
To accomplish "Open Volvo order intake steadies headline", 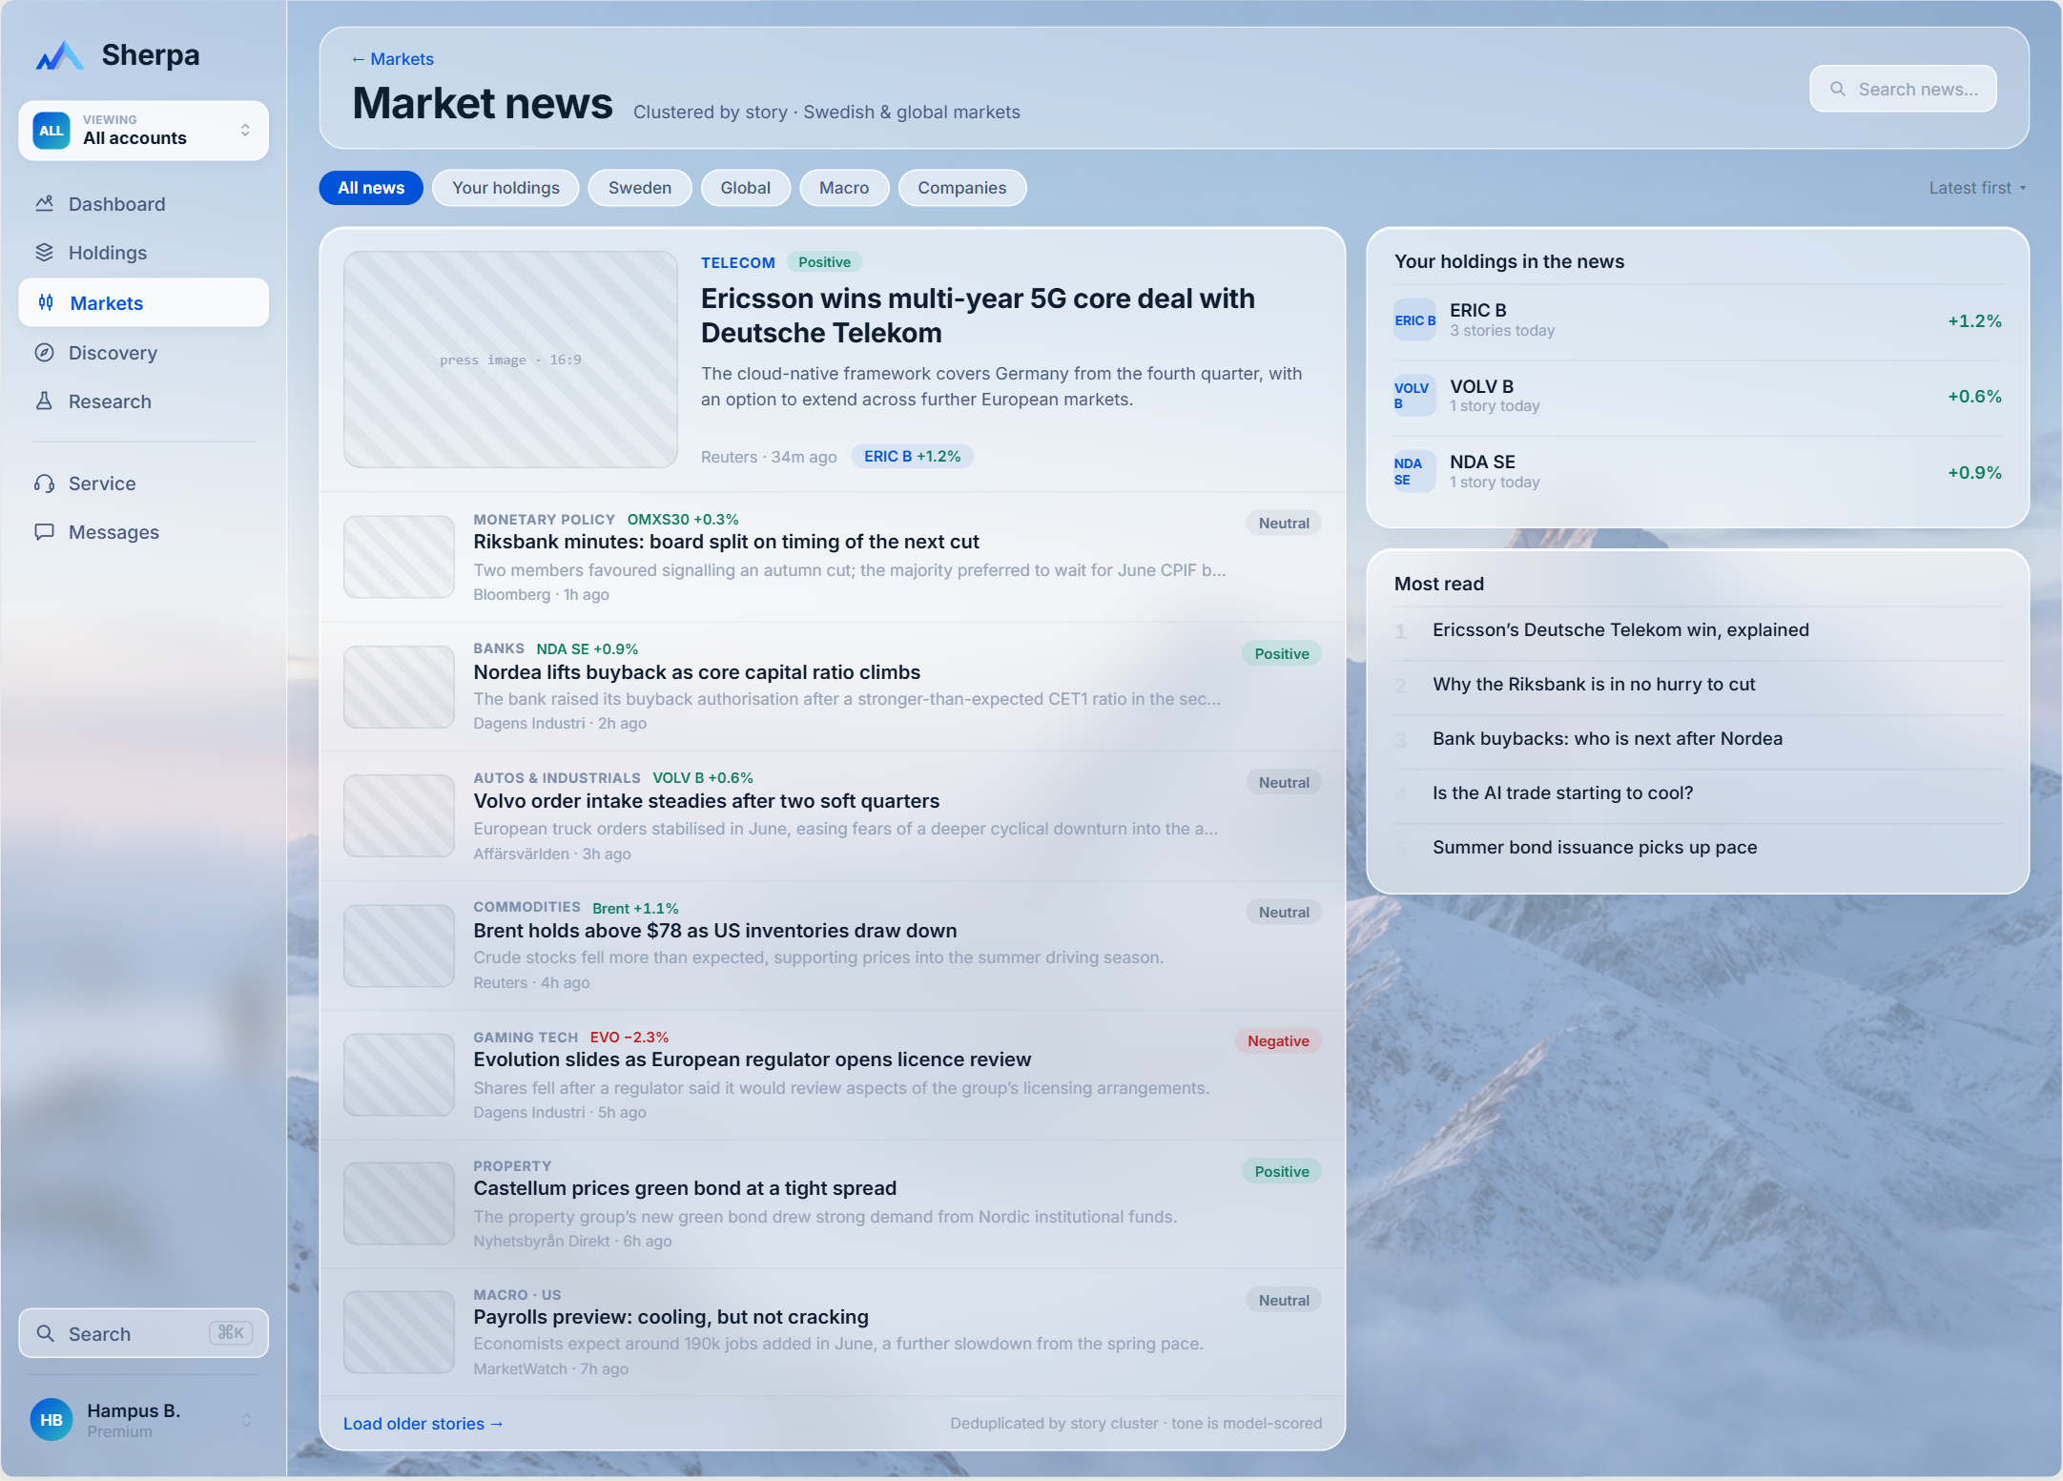I will [707, 801].
